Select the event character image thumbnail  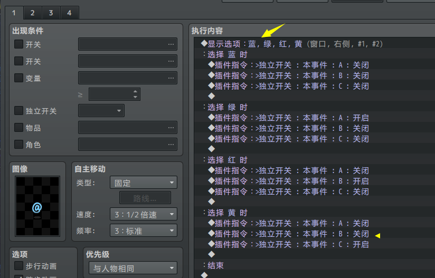[x=37, y=206]
